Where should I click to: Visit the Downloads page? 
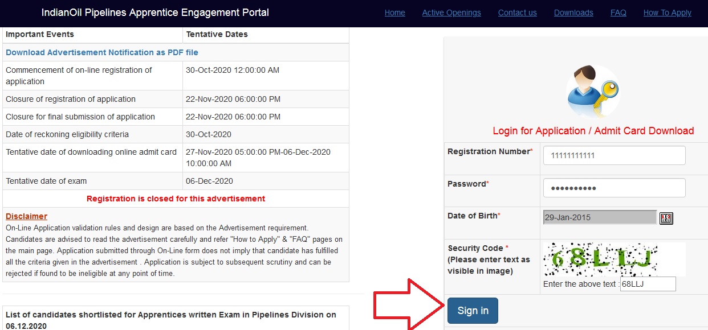(573, 13)
